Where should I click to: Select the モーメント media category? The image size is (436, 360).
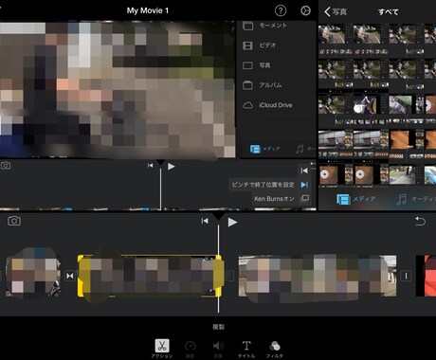tap(264, 26)
